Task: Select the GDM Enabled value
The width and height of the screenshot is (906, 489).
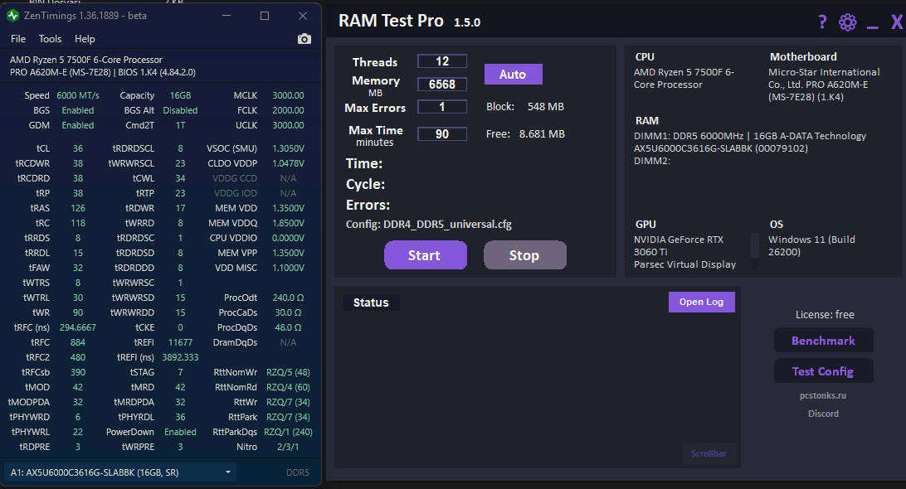Action: point(78,125)
